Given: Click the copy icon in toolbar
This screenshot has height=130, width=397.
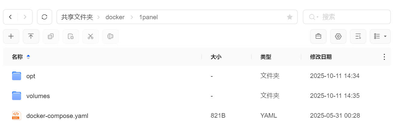Looking at the screenshot, I should (x=51, y=36).
